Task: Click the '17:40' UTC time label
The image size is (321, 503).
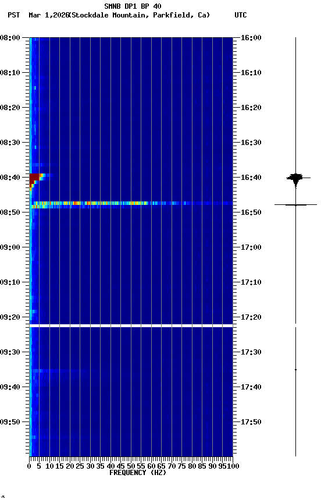Action: (x=251, y=387)
